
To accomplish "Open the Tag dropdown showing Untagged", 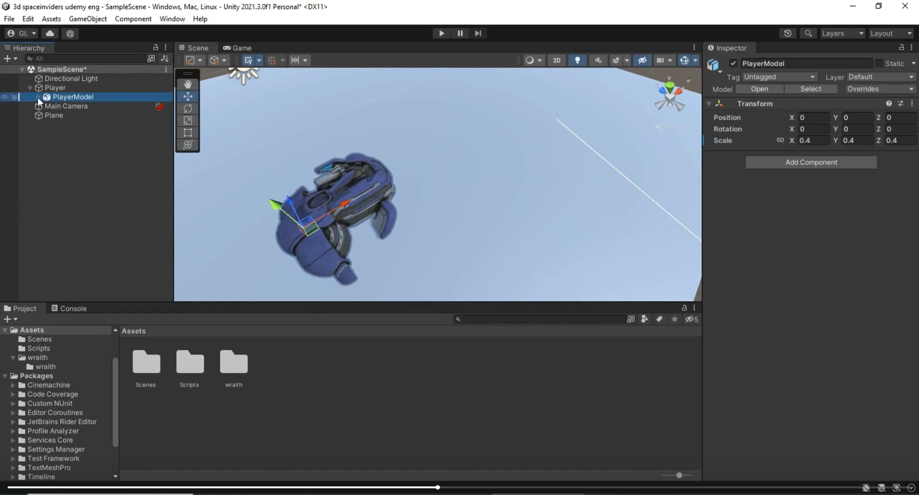I will coord(780,77).
